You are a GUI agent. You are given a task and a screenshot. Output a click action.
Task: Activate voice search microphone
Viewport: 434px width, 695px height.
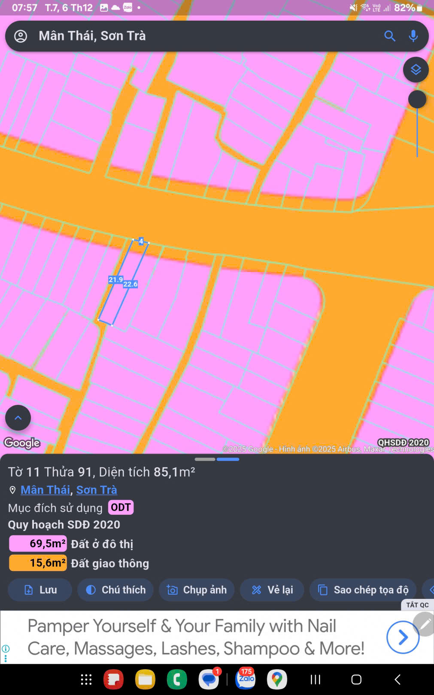tap(413, 36)
